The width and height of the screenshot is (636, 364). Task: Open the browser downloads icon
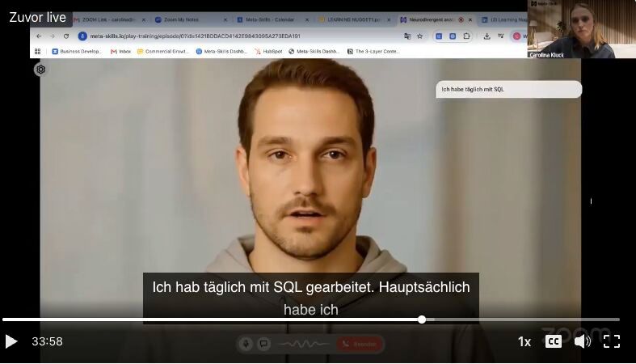coord(486,36)
